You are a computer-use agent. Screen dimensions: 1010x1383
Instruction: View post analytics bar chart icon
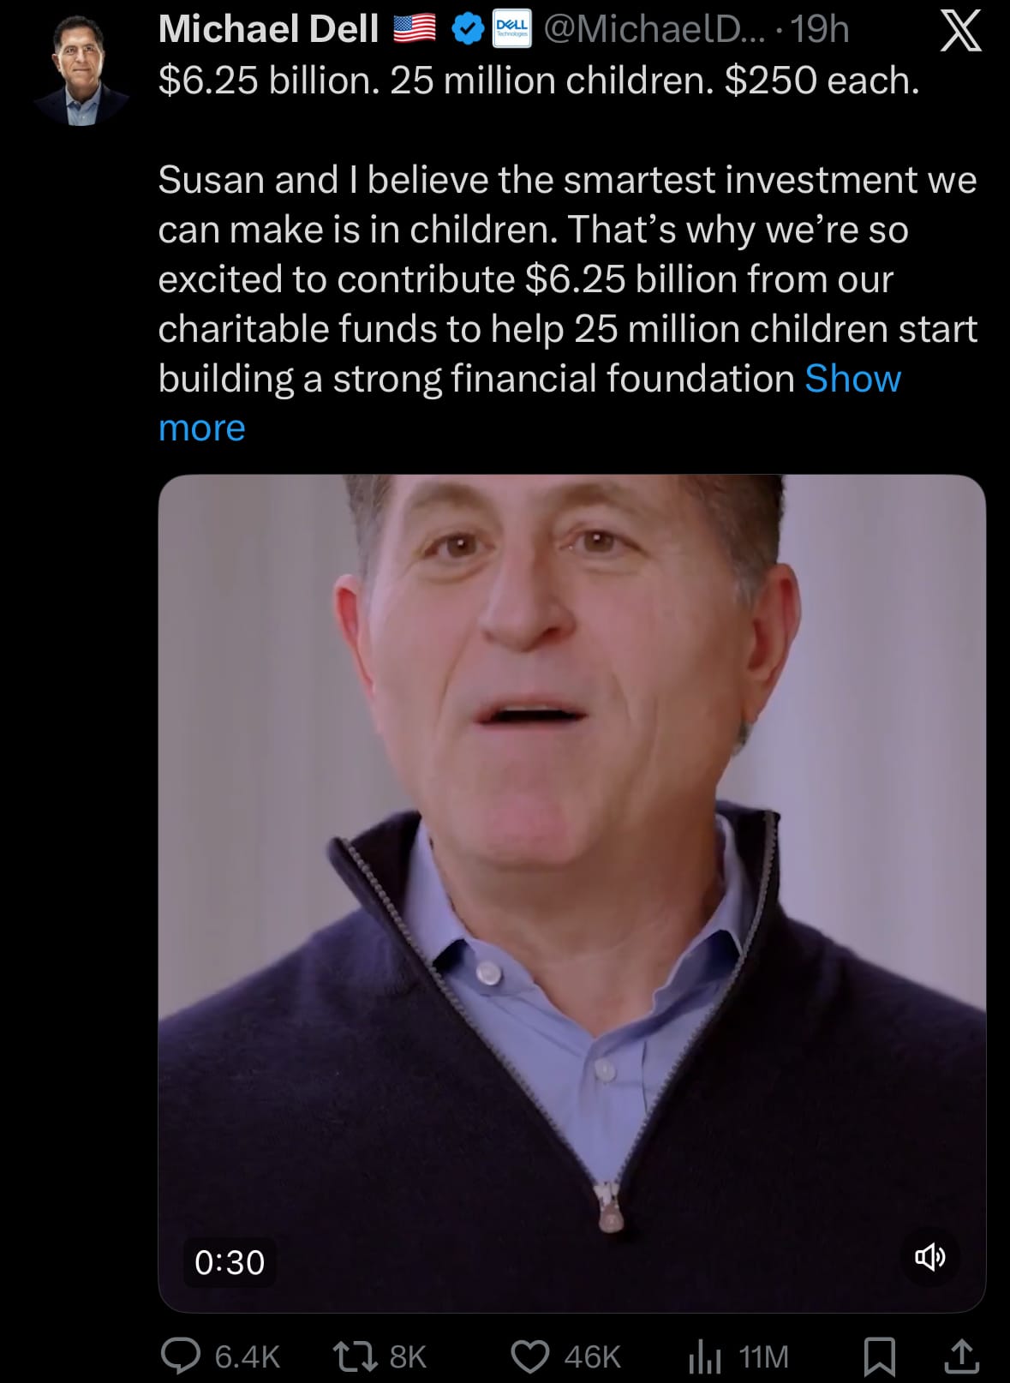pyautogui.click(x=705, y=1356)
